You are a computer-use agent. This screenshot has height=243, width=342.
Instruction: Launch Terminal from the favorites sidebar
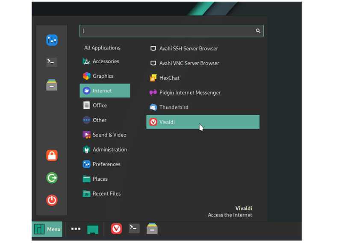pyautogui.click(x=52, y=62)
